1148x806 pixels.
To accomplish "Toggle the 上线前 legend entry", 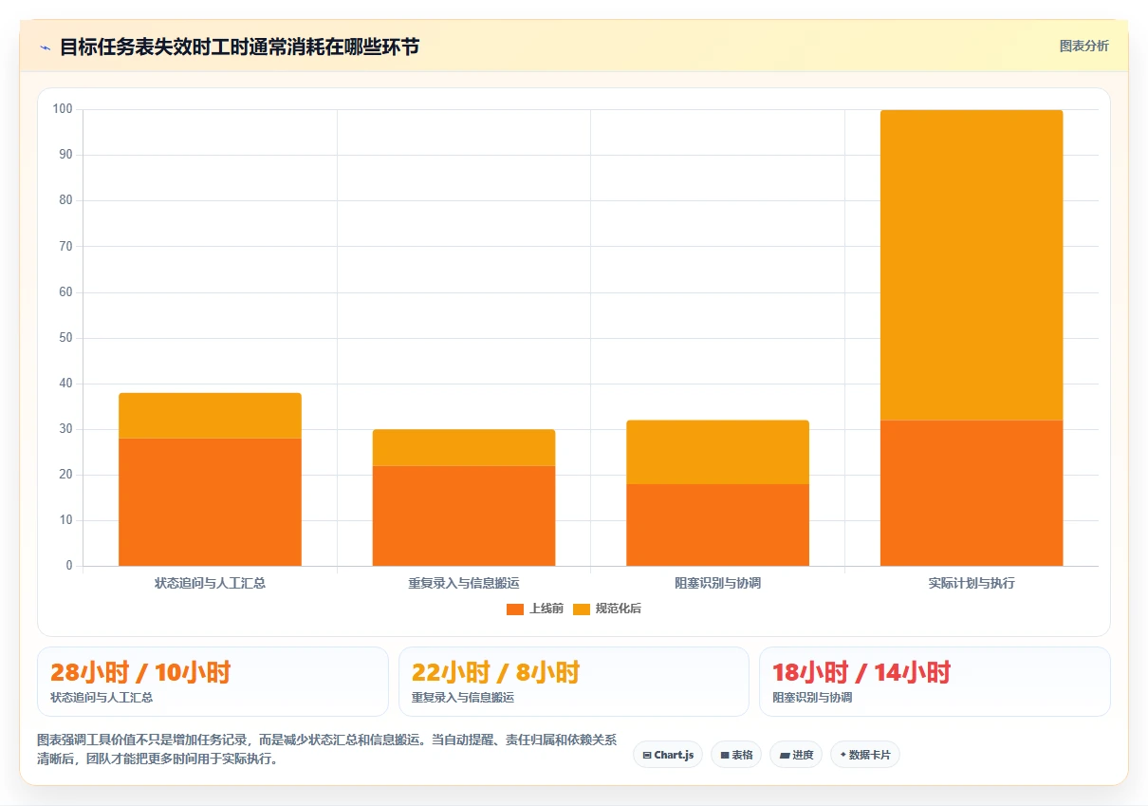I will [535, 609].
